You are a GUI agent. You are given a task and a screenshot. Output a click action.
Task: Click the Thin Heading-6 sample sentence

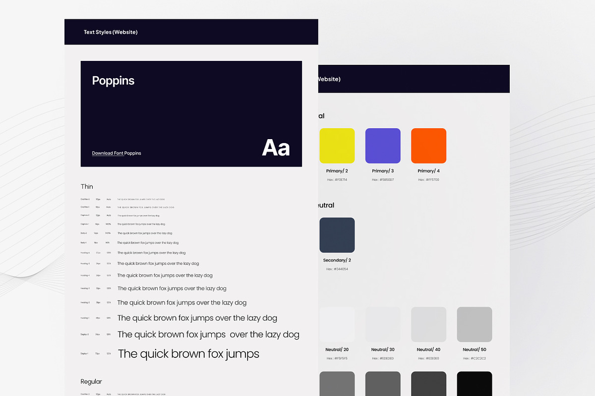pyautogui.click(x=151, y=253)
